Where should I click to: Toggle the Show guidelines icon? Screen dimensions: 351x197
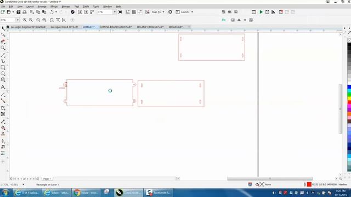point(140,12)
